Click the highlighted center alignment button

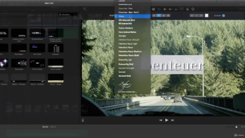tap(159, 15)
